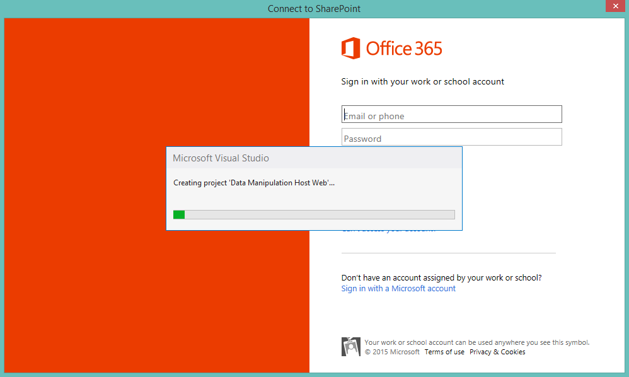Open the Privacy & Cookies link

[497, 352]
